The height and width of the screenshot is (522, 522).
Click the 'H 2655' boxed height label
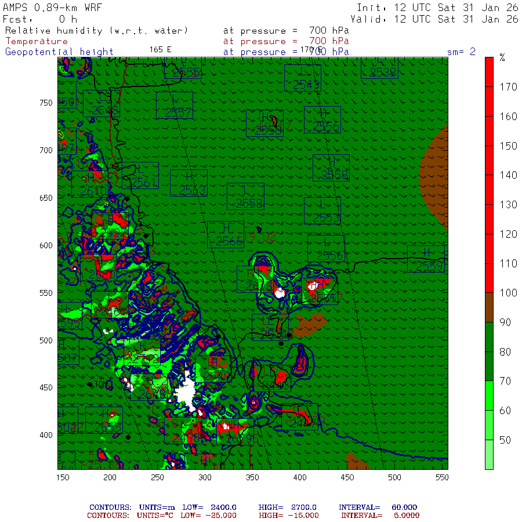click(104, 420)
